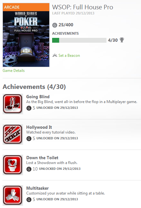Click the Hollywood It filmstrip icon
The width and height of the screenshot is (141, 208).
click(13, 134)
